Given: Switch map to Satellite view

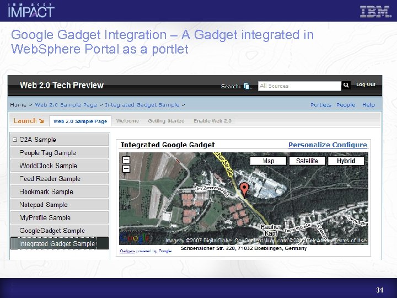Looking at the screenshot, I should 307,161.
